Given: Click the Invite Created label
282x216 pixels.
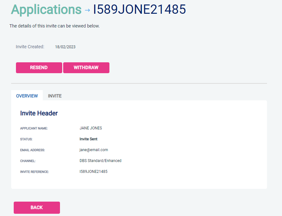Looking at the screenshot, I should (30, 47).
